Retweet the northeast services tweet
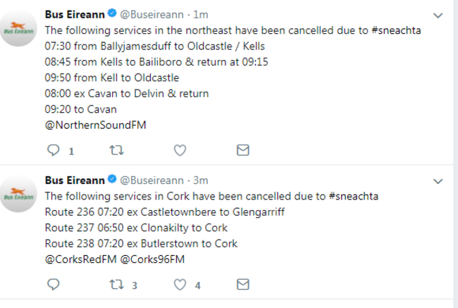This screenshot has width=458, height=308. pos(116,150)
